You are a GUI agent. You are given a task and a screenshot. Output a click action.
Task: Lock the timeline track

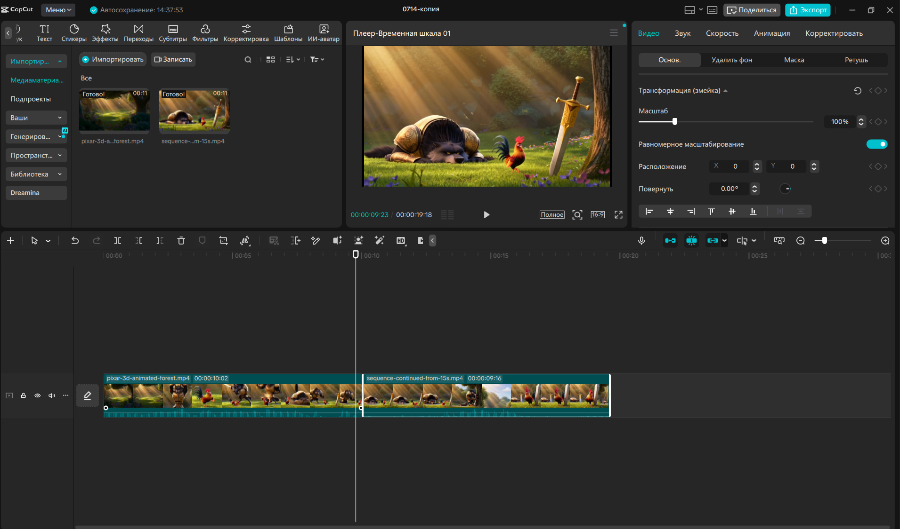pos(23,395)
